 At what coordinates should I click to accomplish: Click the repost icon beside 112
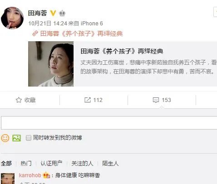pyautogui.click(x=88, y=100)
